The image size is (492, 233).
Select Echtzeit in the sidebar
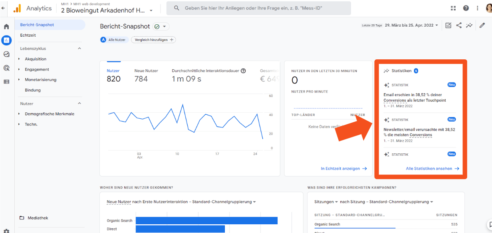click(28, 35)
